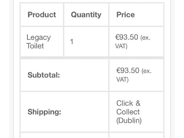Select the Subtotal label
Image resolution: width=184 pixels, height=138 pixels.
44,75
